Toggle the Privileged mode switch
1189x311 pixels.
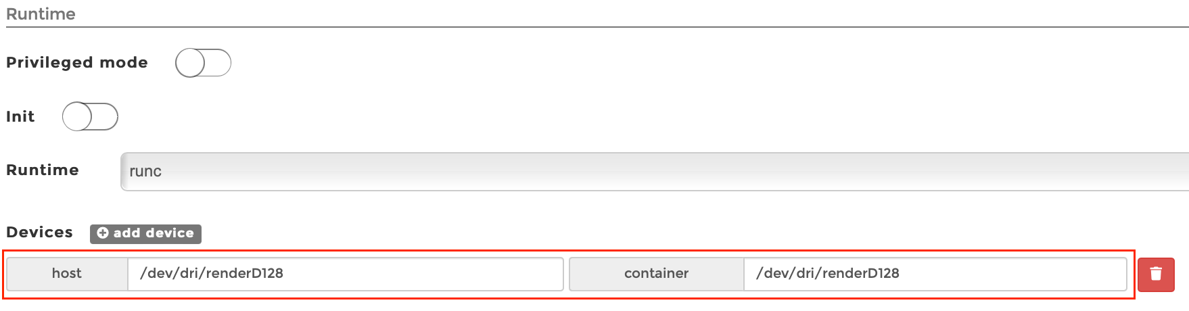pos(203,63)
